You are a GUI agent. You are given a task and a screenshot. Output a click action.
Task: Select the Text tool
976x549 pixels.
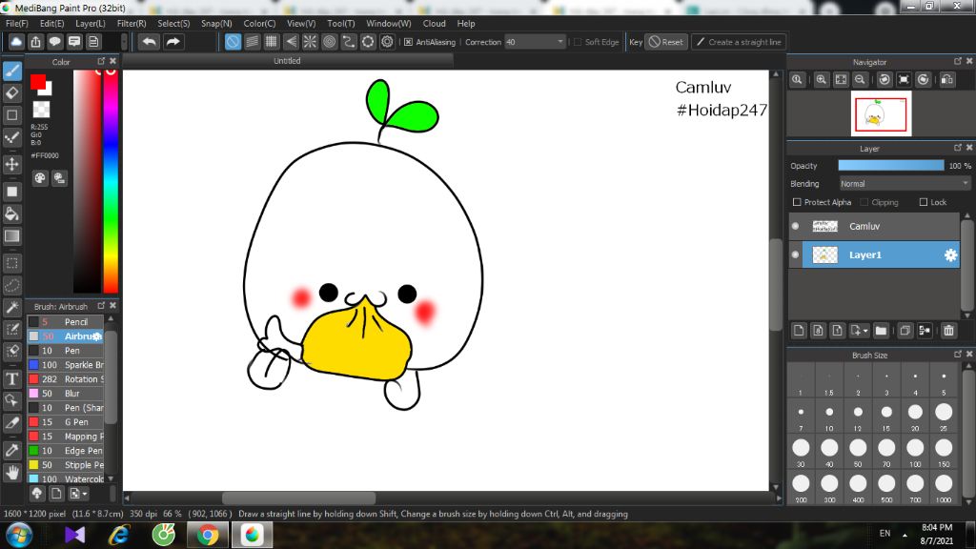(11, 379)
